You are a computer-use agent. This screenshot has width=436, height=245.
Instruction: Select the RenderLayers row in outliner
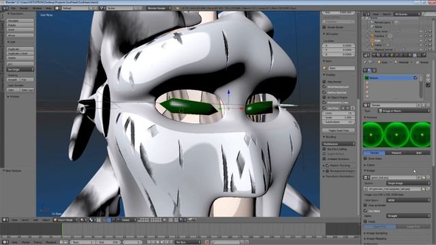coord(382,22)
